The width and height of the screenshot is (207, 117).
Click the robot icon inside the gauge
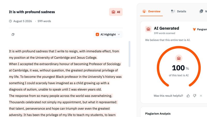pyautogui.click(x=179, y=58)
